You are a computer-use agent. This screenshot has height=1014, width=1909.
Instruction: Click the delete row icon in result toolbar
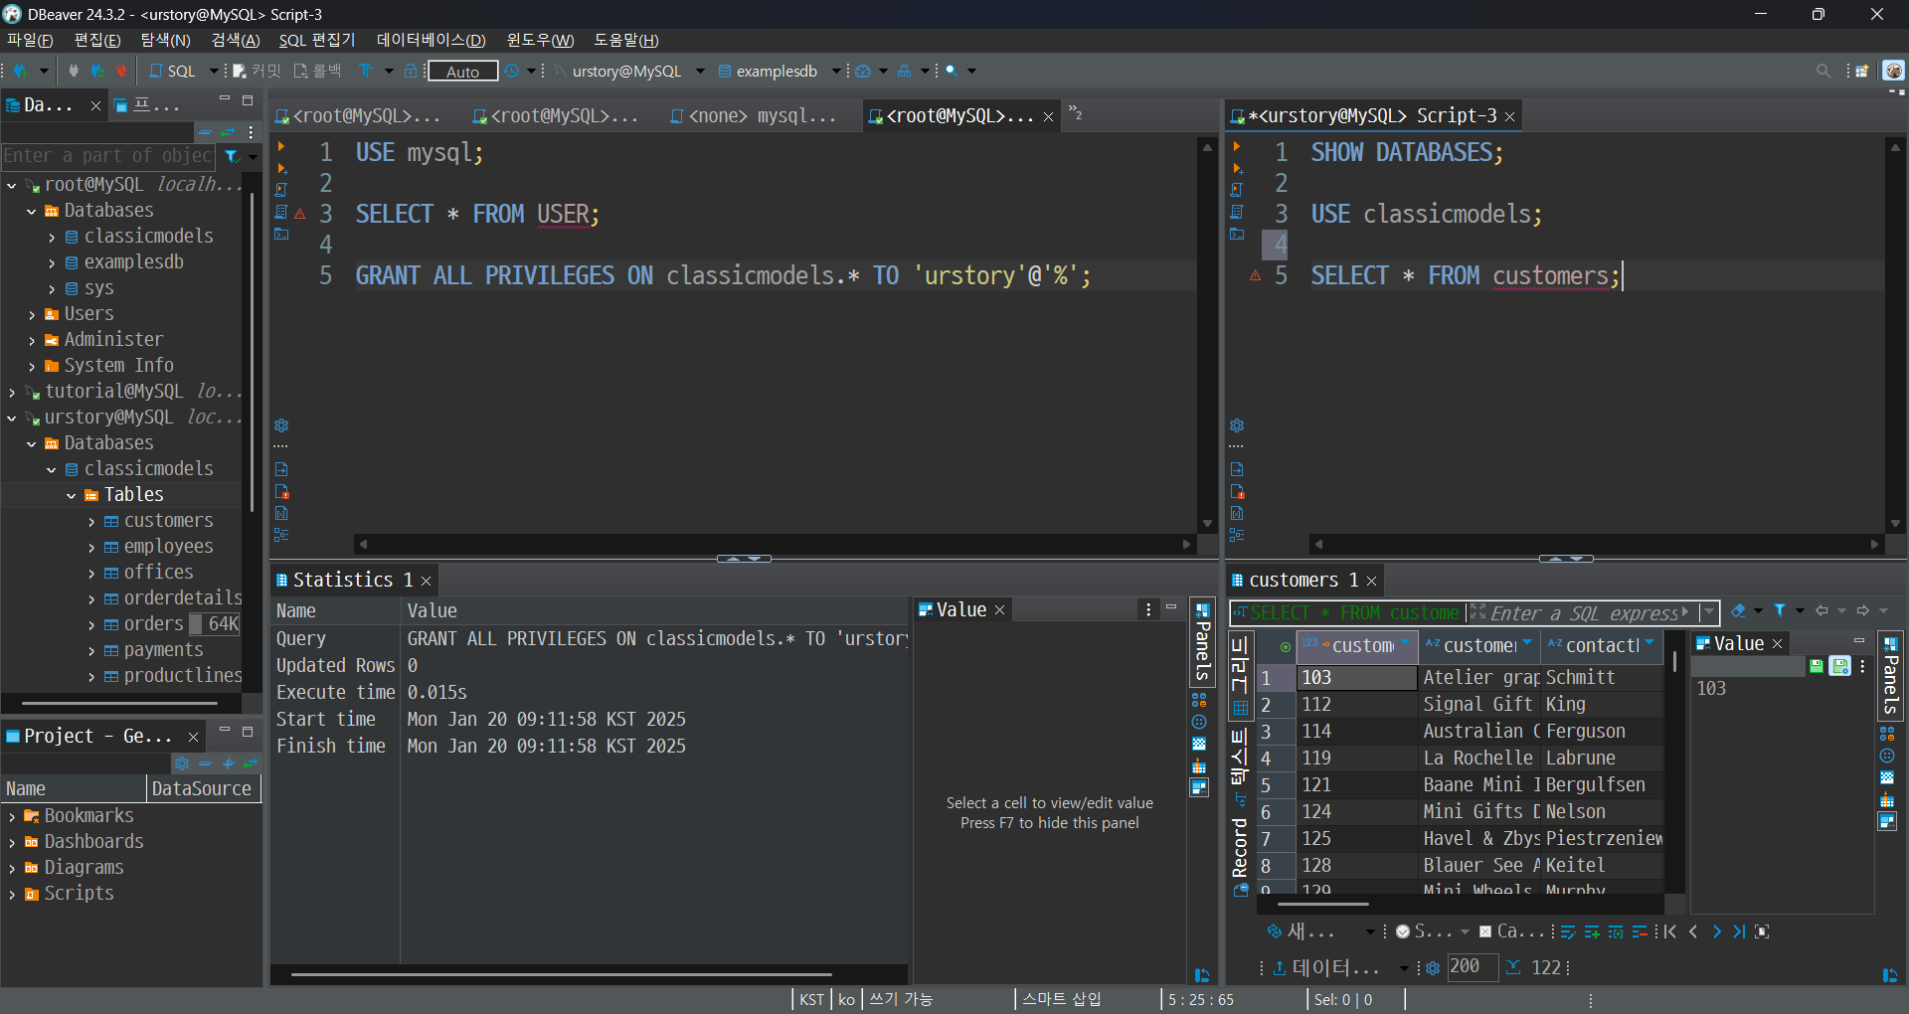coord(1640,931)
